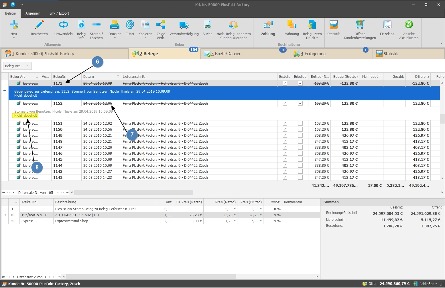This screenshot has width=445, height=288.
Task: Open the Zahlung payment function
Action: pyautogui.click(x=268, y=28)
